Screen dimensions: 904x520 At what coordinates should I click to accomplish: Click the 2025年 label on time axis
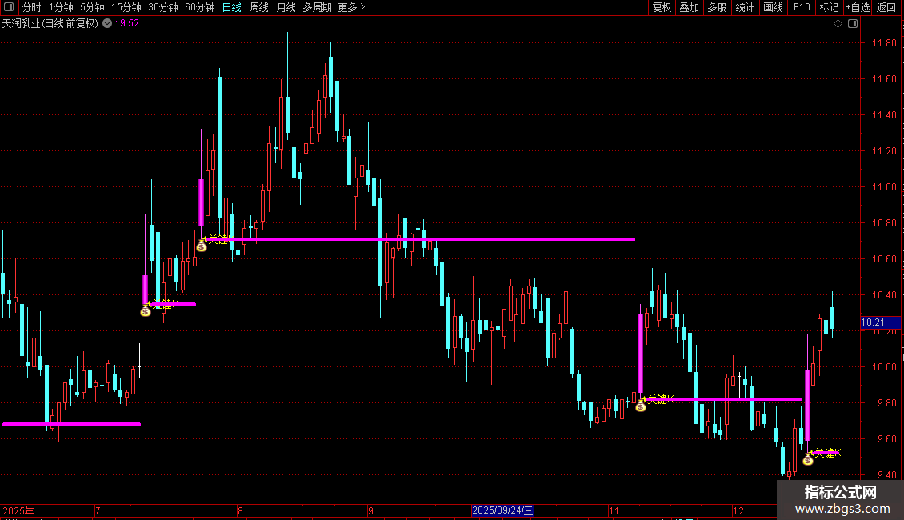[x=18, y=510]
